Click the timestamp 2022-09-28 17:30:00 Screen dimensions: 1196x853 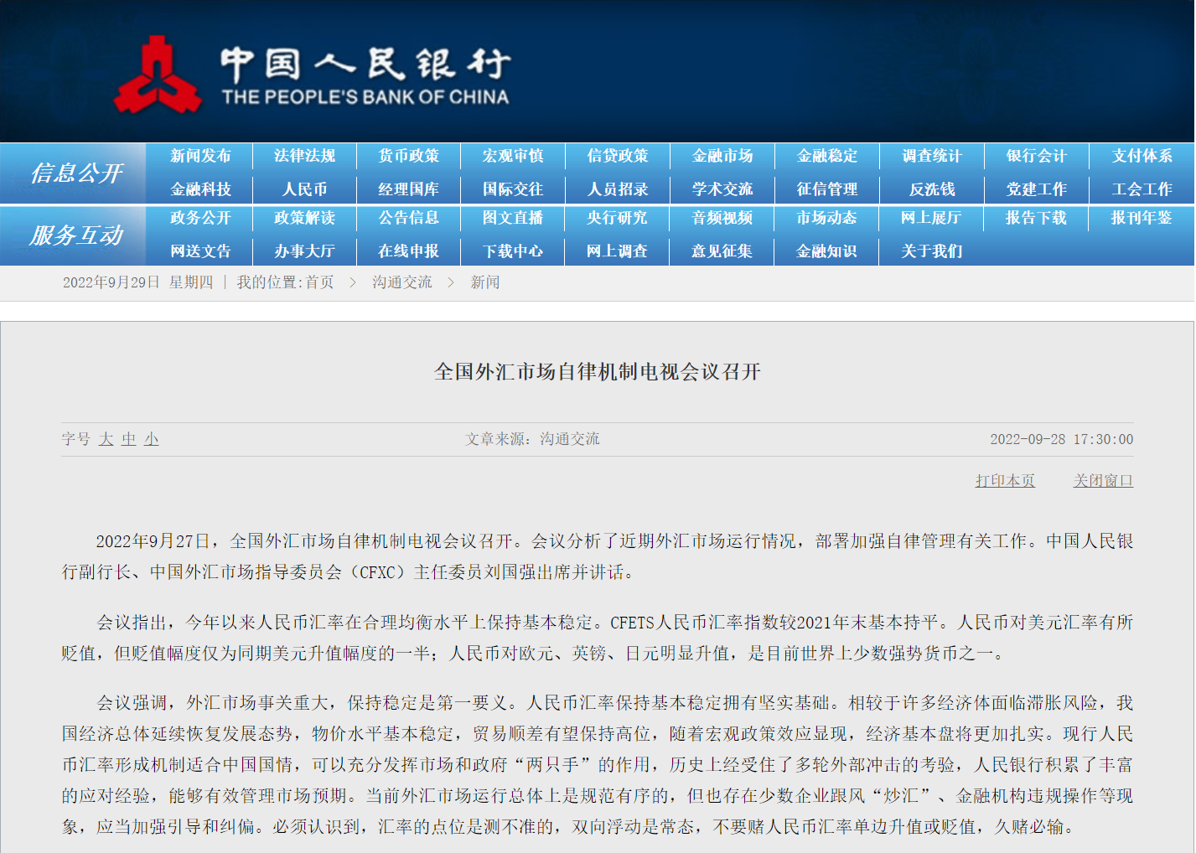(x=1062, y=439)
